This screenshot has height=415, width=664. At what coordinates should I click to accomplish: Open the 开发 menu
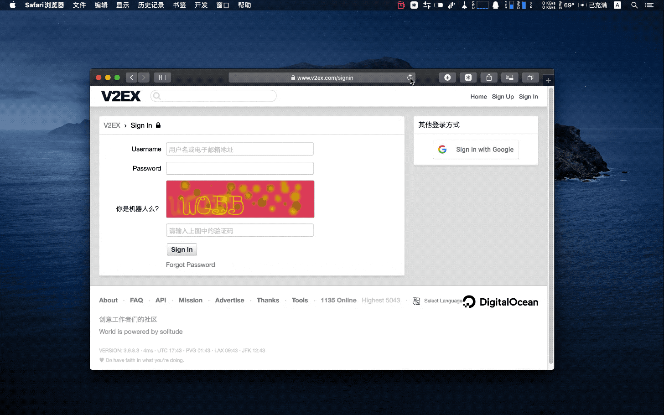pyautogui.click(x=201, y=5)
